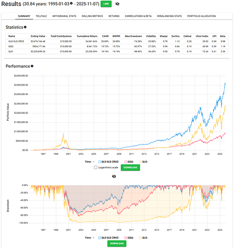
Task: Click DOWNLOAD button under the Performance chart
Action: [130, 167]
